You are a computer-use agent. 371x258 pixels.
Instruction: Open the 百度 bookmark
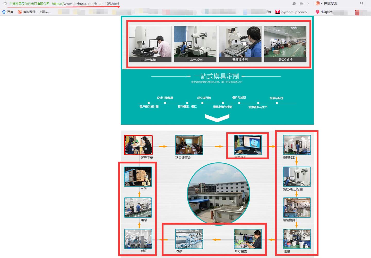[8, 12]
